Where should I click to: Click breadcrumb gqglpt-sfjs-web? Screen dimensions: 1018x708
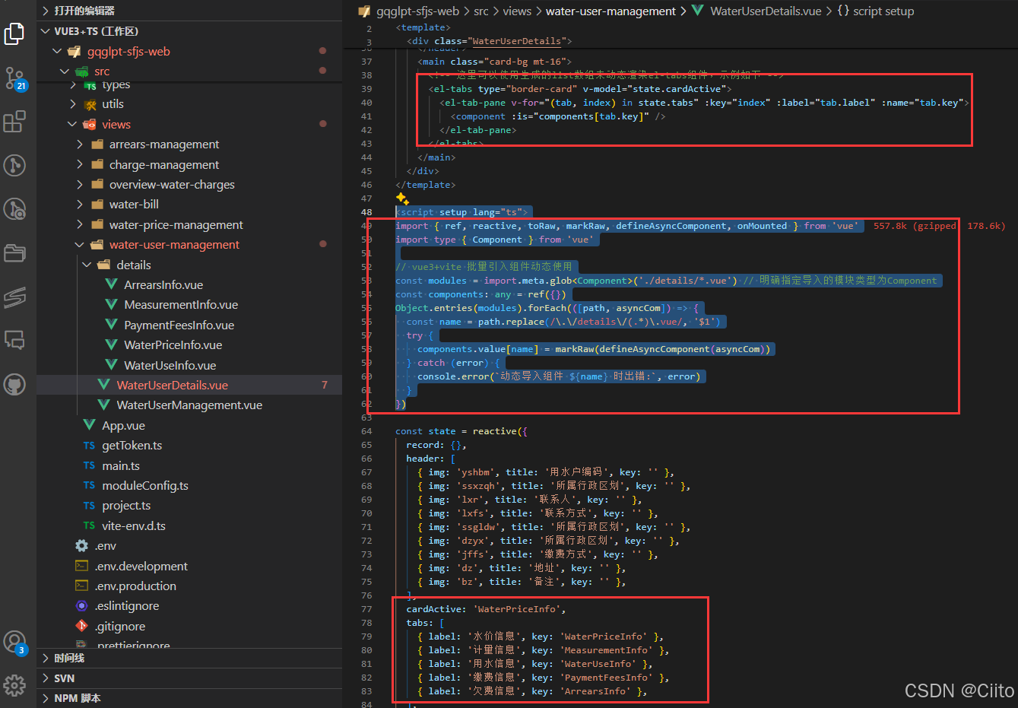pos(417,11)
